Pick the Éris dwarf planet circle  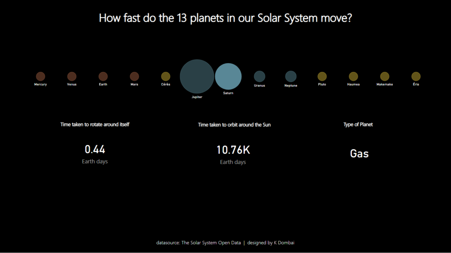[x=416, y=76]
